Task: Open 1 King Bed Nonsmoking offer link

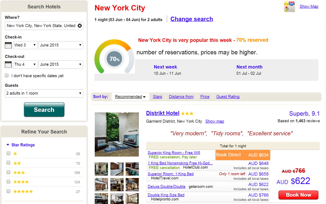Action: tap(180, 163)
